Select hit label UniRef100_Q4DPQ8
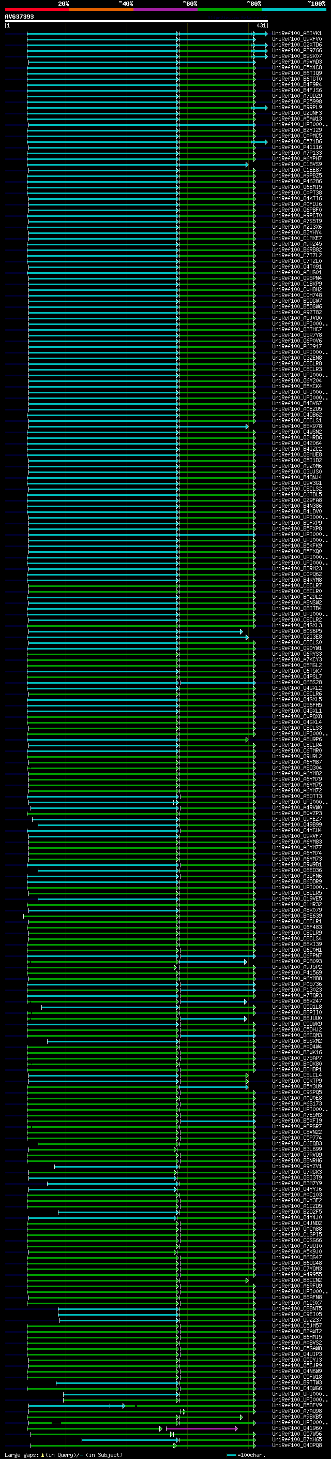 point(296,1445)
